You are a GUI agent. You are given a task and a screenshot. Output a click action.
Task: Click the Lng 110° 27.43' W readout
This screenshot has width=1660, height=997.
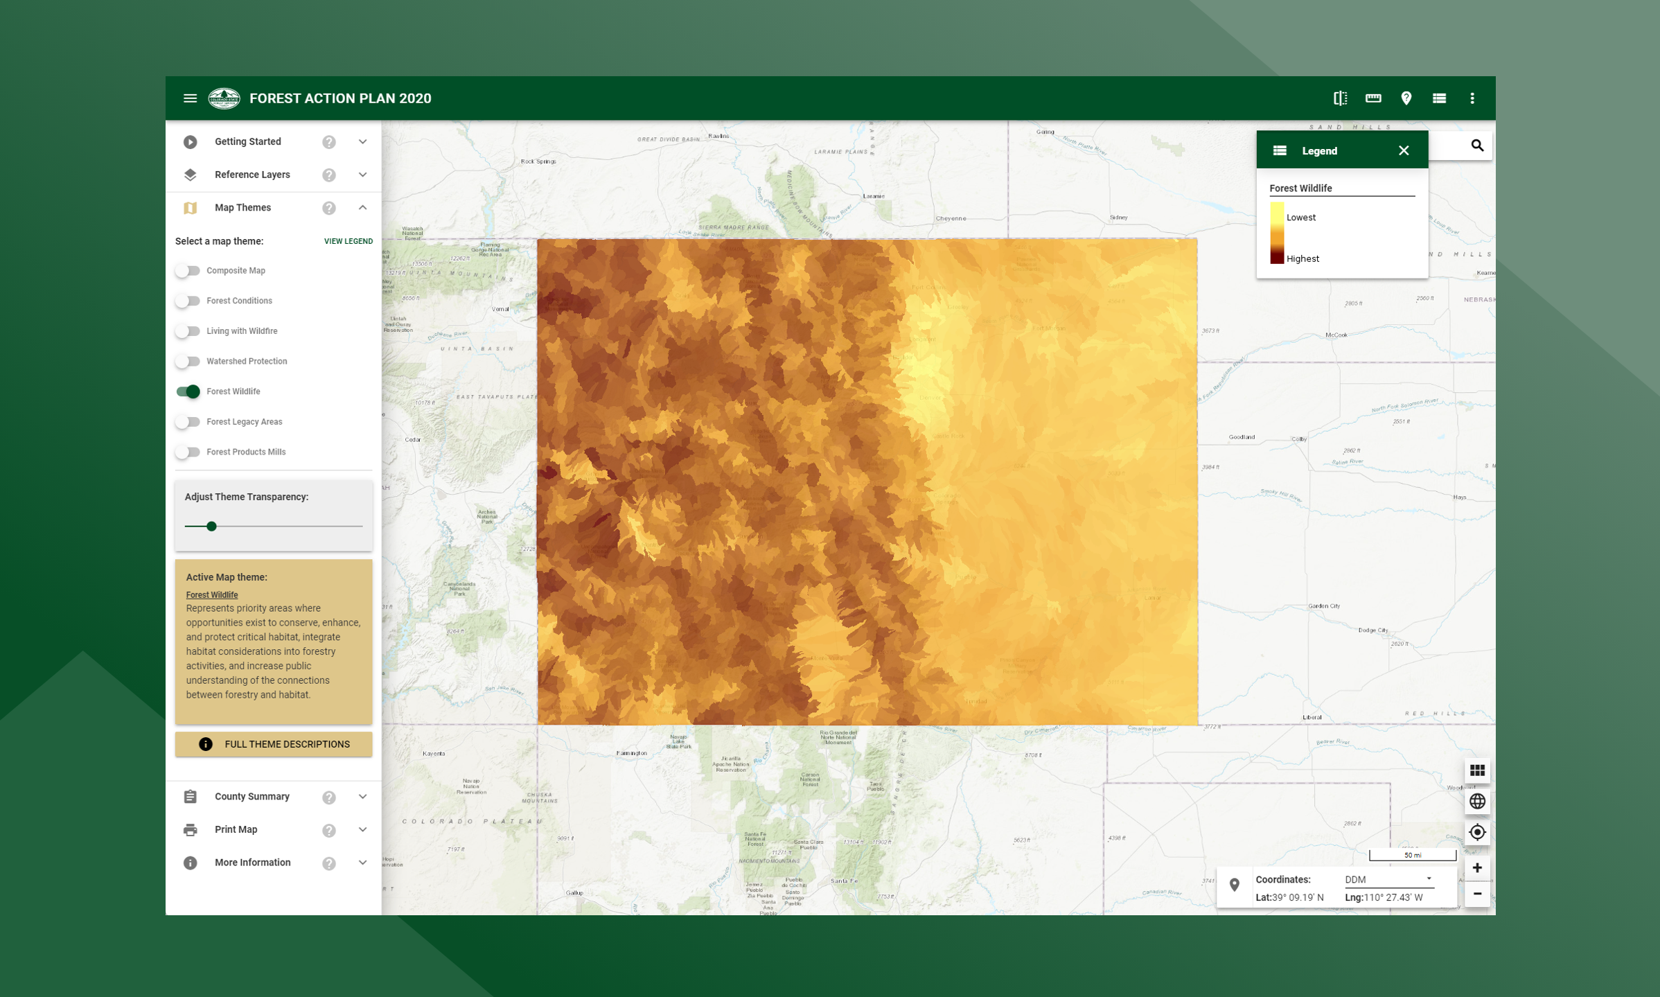pyautogui.click(x=1384, y=897)
